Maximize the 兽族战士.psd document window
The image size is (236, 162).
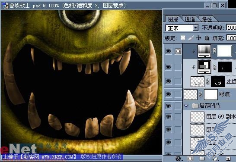pos(215,6)
